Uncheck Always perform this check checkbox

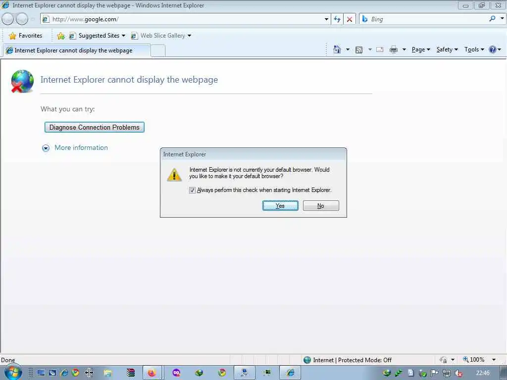pos(193,190)
